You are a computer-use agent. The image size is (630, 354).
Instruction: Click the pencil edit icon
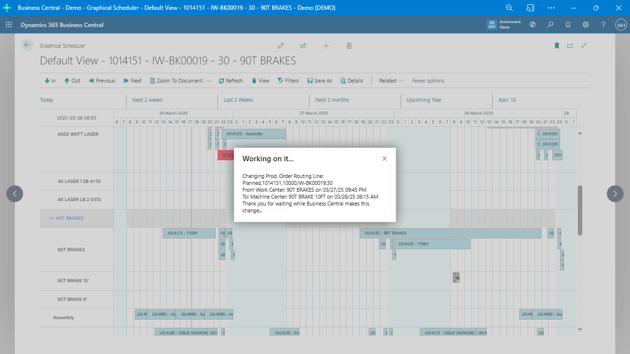[x=281, y=46]
